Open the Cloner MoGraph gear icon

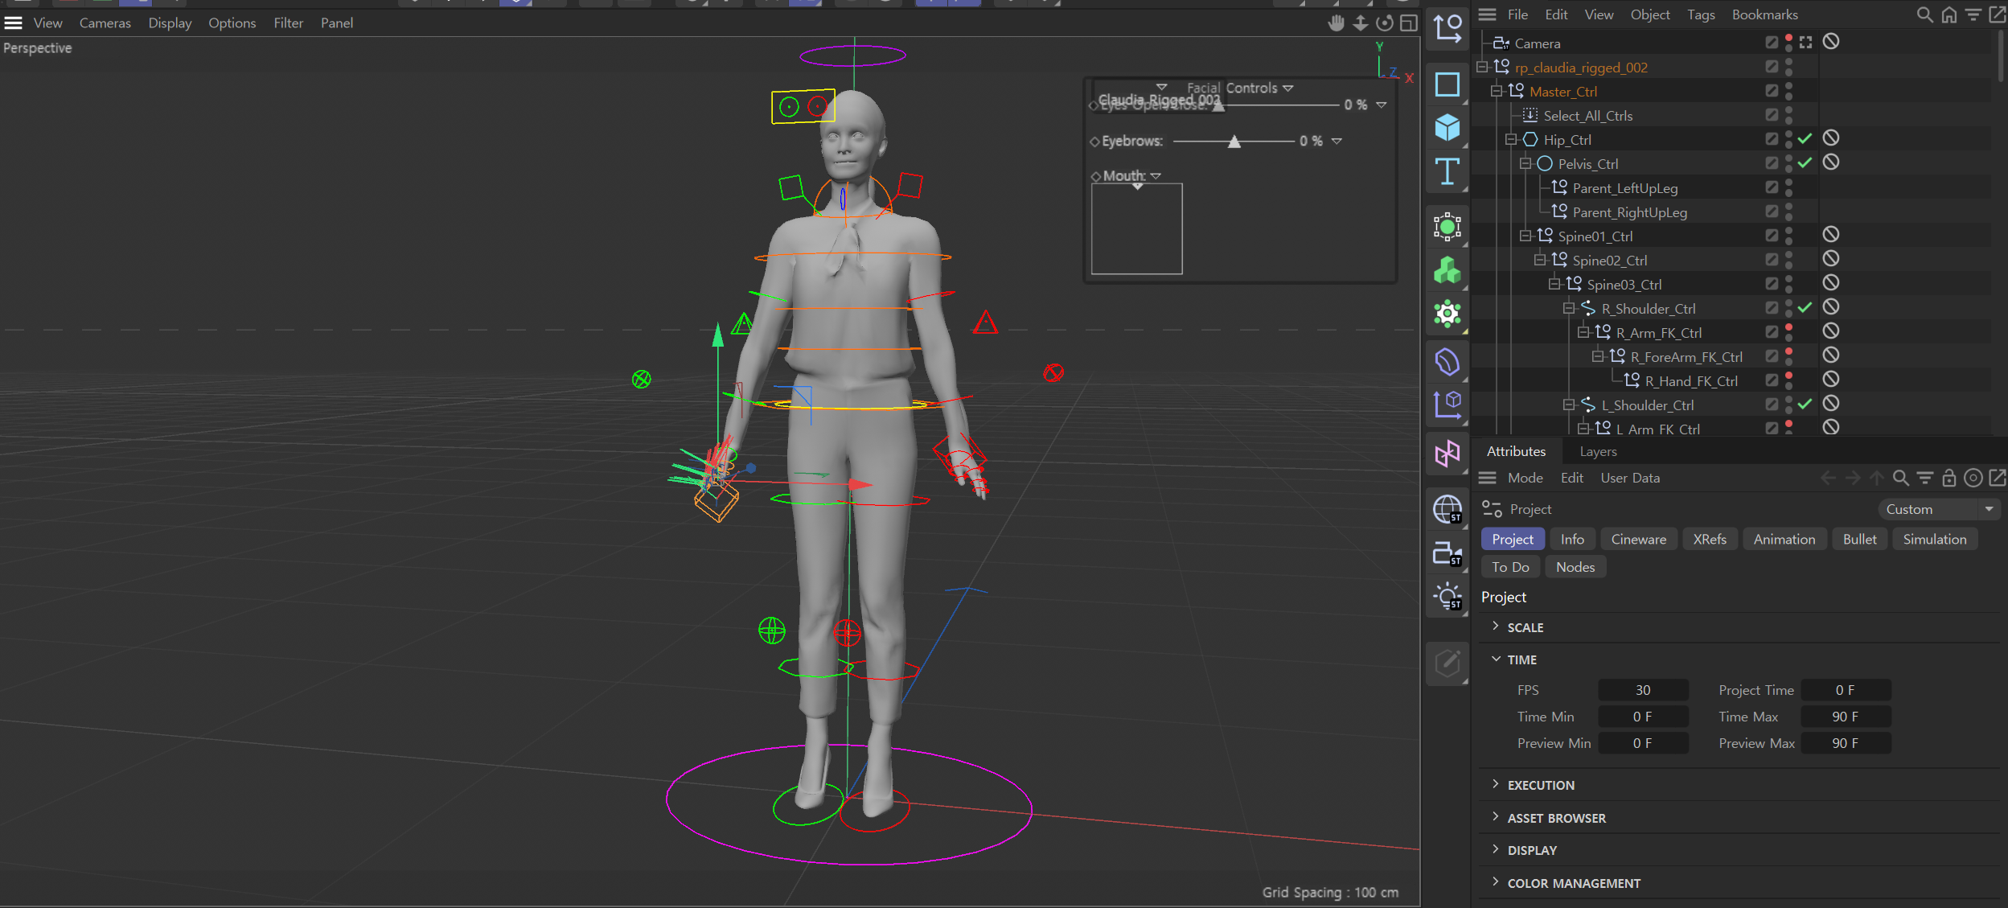1447,314
